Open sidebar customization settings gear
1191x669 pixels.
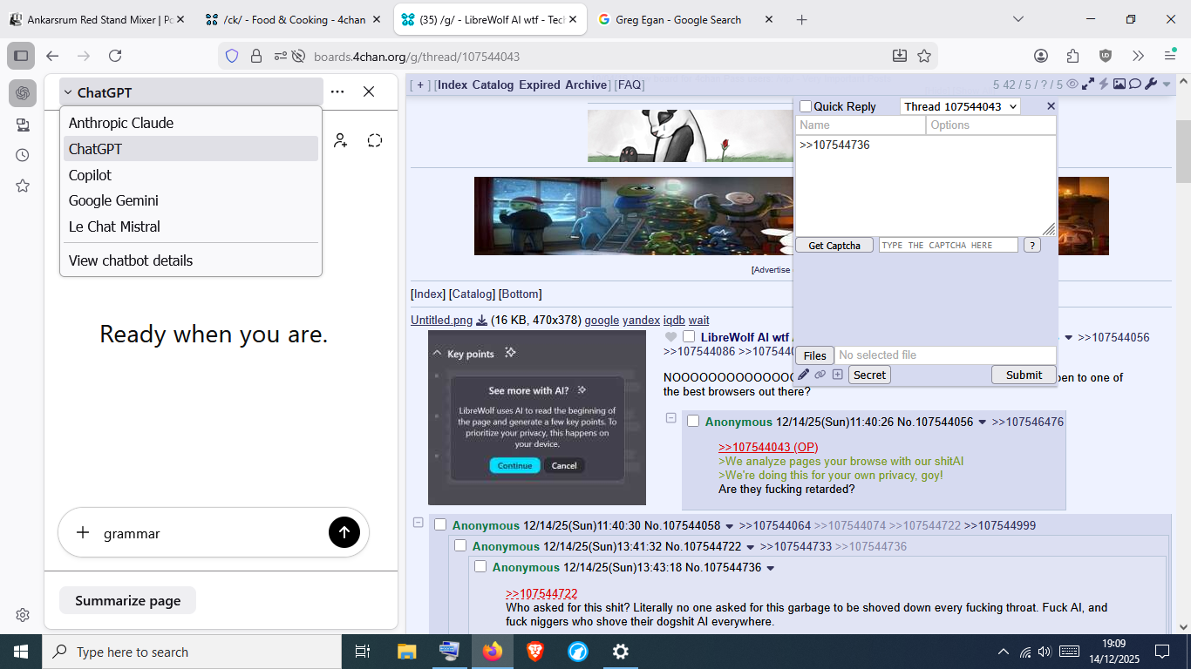[x=23, y=615]
